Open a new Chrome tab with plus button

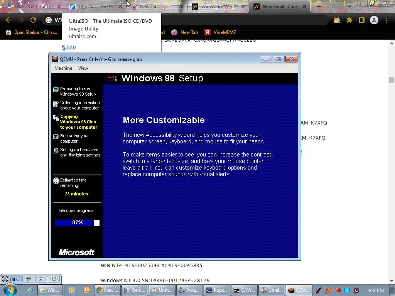click(x=319, y=7)
